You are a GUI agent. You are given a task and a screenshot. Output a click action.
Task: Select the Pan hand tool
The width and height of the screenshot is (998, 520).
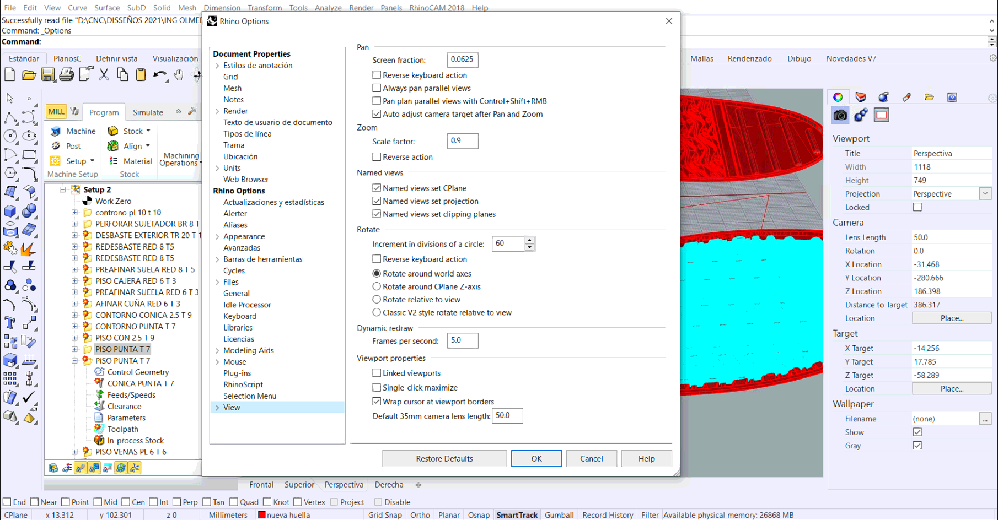[x=179, y=75]
